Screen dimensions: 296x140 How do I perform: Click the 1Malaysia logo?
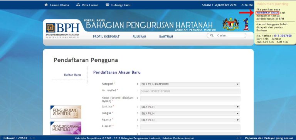(246, 25)
